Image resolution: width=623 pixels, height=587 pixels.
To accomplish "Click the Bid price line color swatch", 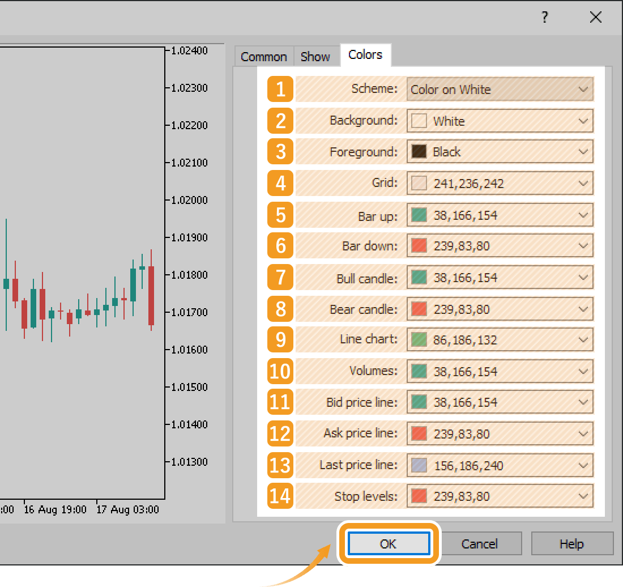I will click(x=419, y=402).
